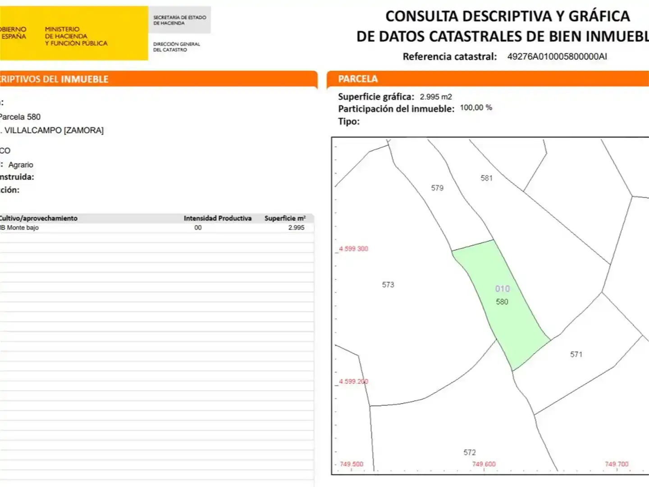
Task: Select the 'De Datos Catastrales' title line
Action: point(503,37)
